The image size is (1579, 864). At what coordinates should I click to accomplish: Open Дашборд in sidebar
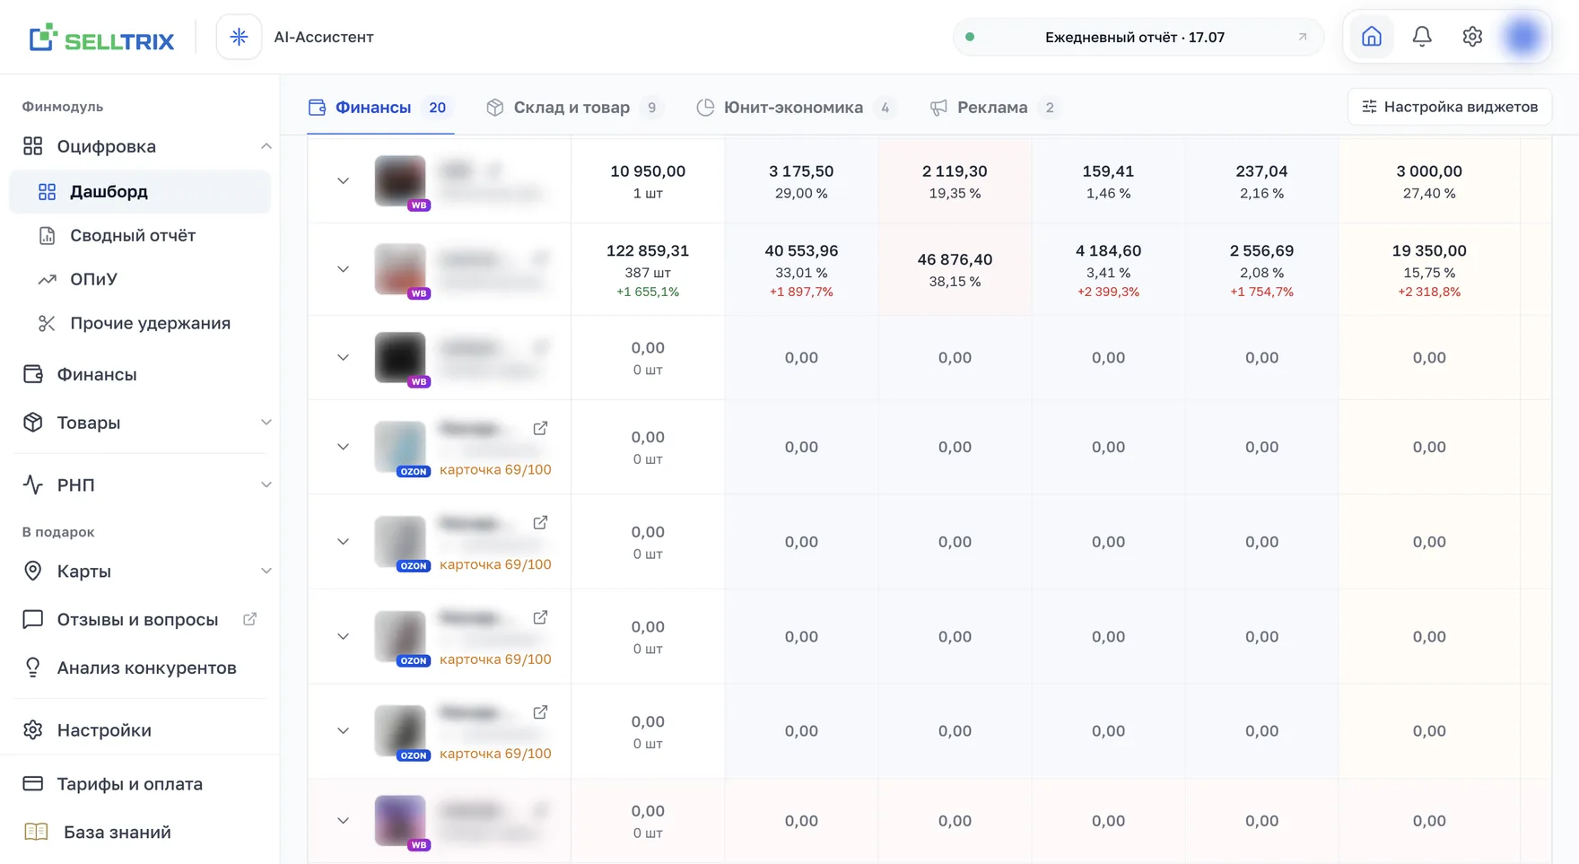pos(140,191)
